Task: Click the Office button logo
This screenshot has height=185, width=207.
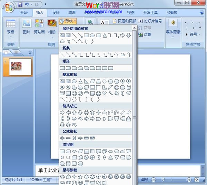Action: (x=9, y=7)
